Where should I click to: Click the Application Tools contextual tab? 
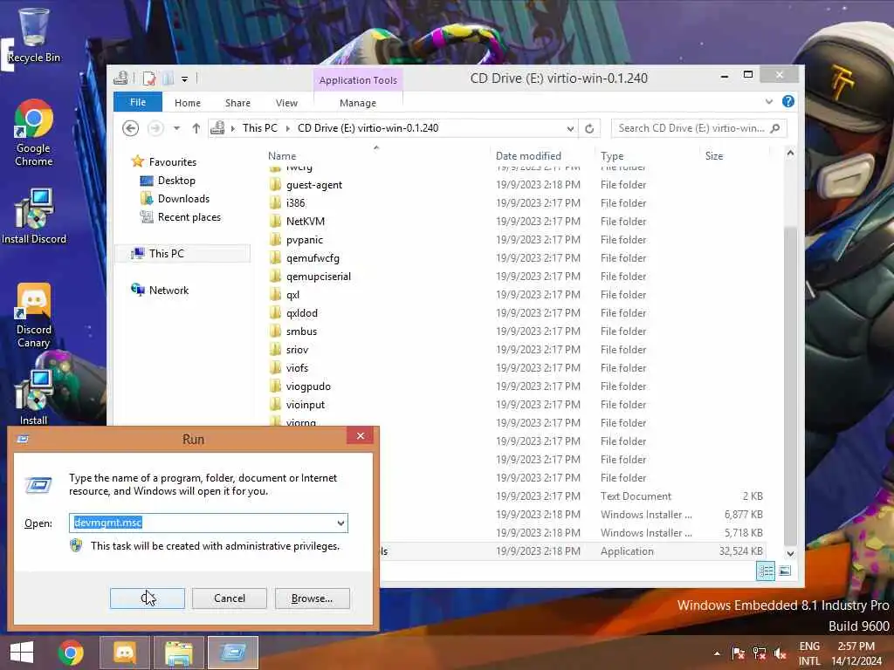(x=358, y=80)
